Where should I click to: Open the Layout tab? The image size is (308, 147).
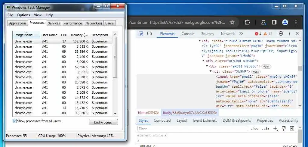tap(182, 120)
